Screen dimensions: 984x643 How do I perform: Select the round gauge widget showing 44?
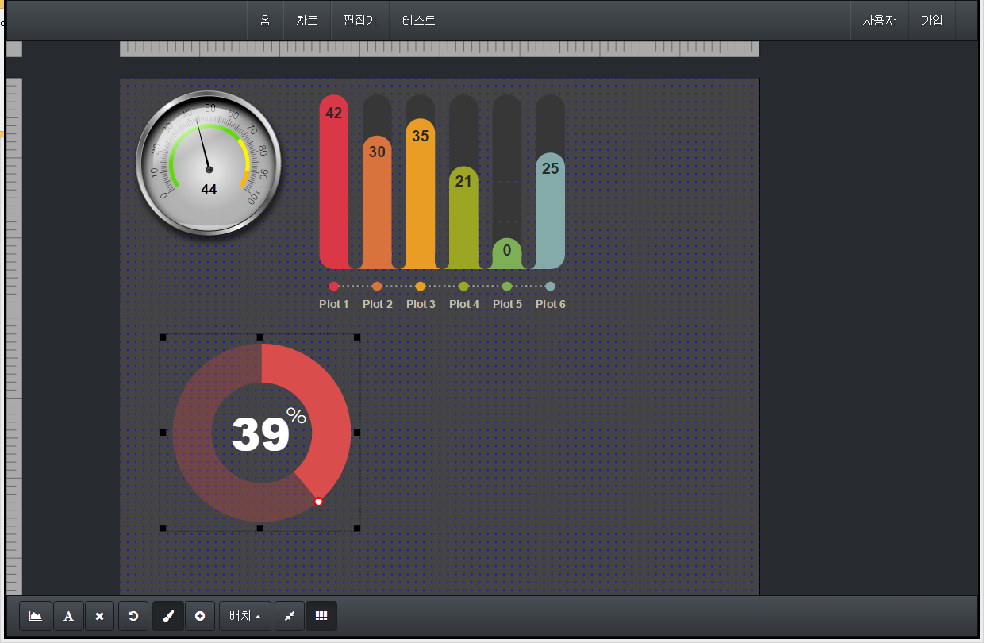coord(209,164)
